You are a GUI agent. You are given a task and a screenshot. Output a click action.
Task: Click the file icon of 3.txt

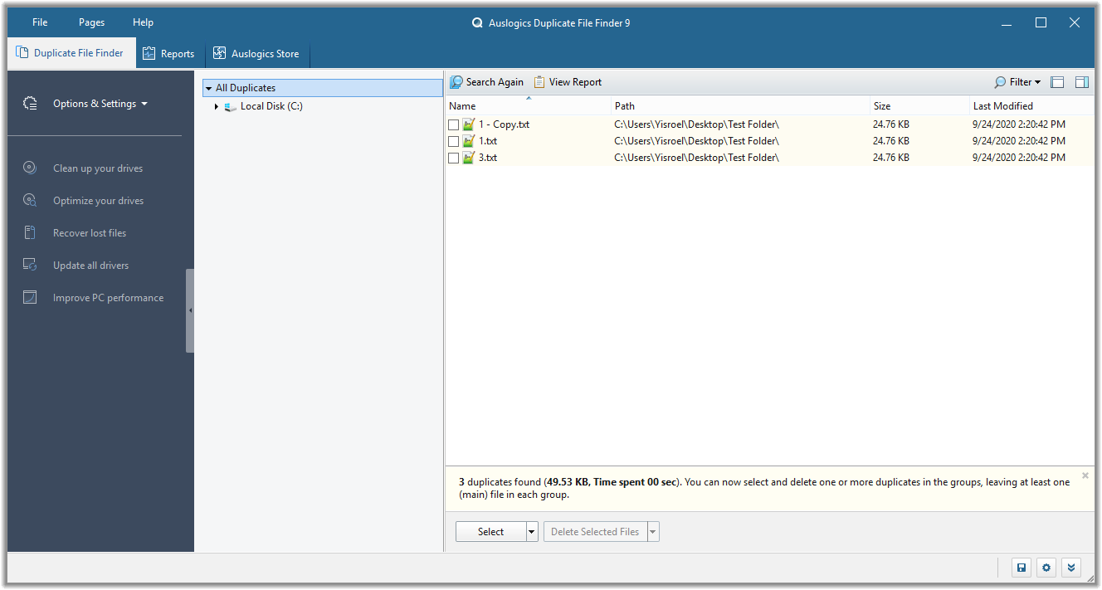[469, 158]
